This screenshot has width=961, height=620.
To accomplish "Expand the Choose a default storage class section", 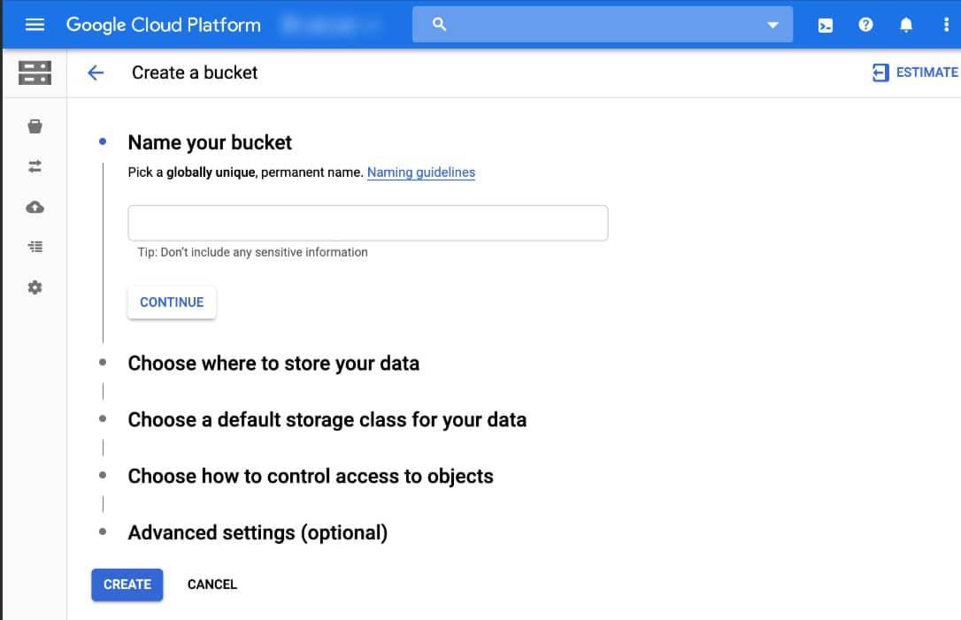I will (x=327, y=419).
